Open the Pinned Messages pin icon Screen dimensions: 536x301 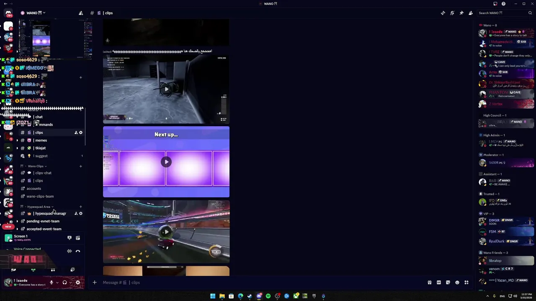pyautogui.click(x=461, y=13)
